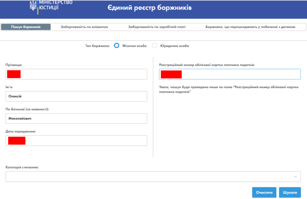Focus the Прізвище input field
307x199 pixels.
76,74
